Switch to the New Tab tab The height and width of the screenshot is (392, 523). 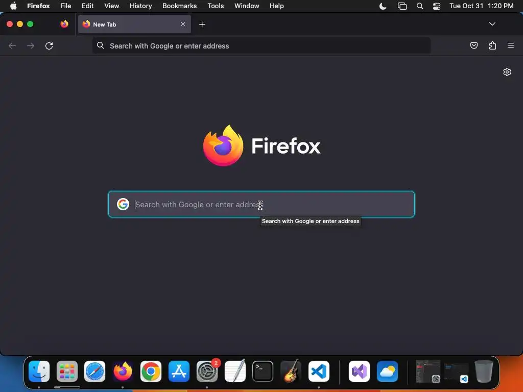coord(134,24)
